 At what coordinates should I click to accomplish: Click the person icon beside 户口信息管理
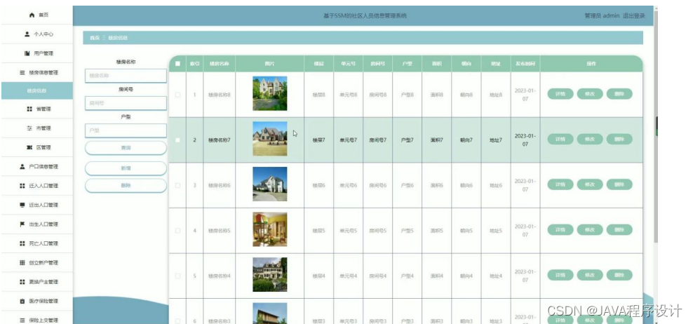point(22,167)
